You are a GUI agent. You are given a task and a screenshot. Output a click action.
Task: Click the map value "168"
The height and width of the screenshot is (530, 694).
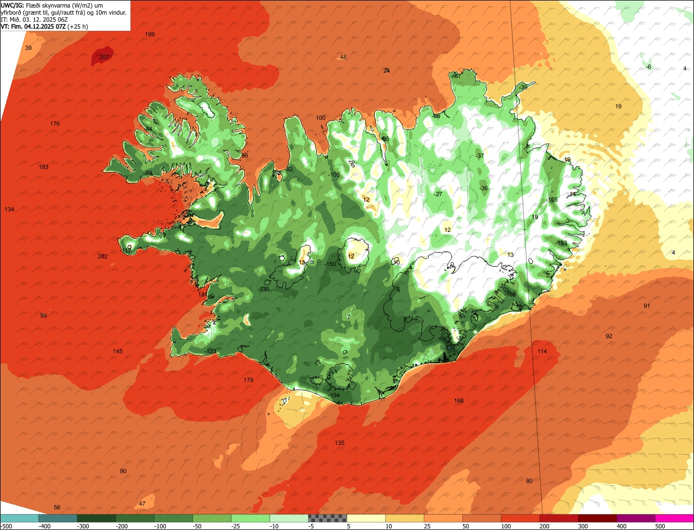tap(459, 400)
